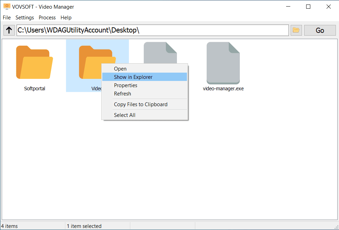This screenshot has width=339, height=230.
Task: Choose Open from the context menu
Action: [x=145, y=69]
